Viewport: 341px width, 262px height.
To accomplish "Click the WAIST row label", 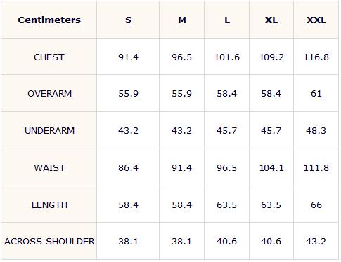I will pos(49,168).
